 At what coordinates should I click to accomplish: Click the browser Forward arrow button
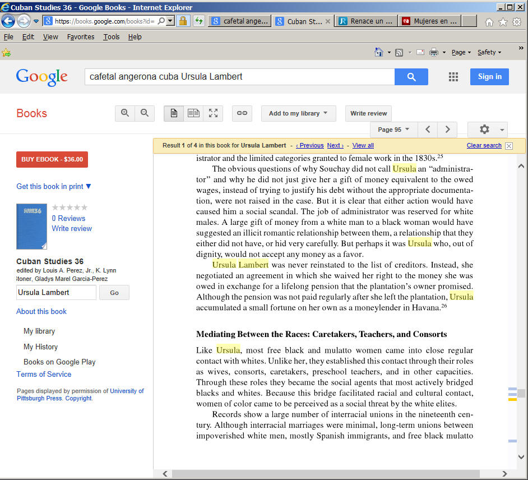(x=24, y=21)
